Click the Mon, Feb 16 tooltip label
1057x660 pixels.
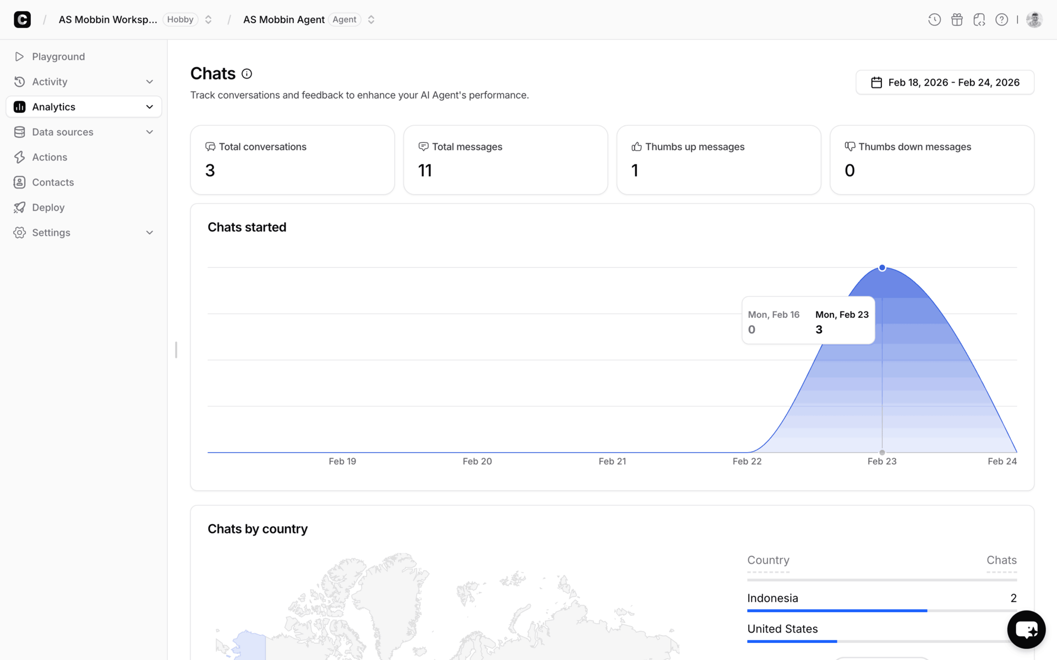(773, 315)
